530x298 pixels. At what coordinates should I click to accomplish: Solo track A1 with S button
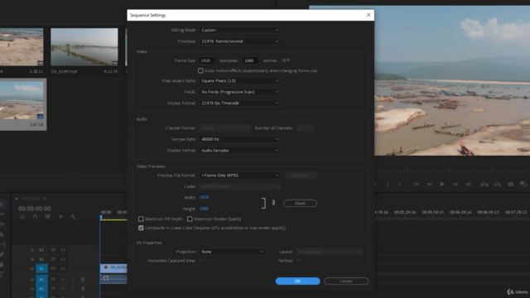coord(73,280)
